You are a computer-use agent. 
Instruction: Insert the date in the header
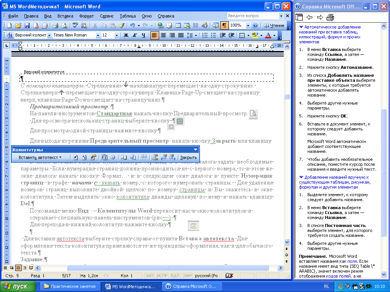point(104,157)
